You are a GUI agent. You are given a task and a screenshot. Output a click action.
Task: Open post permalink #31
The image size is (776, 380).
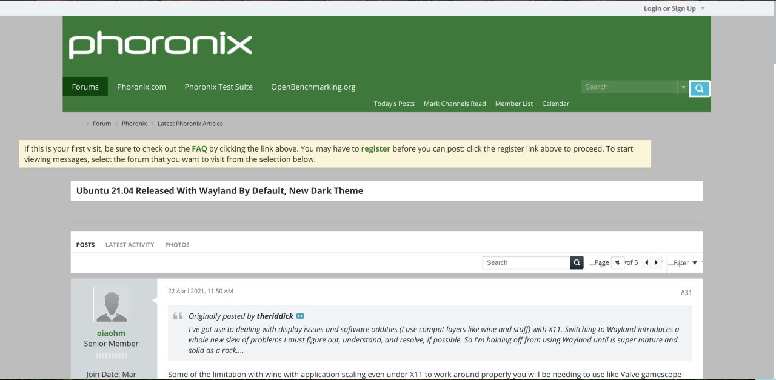686,292
